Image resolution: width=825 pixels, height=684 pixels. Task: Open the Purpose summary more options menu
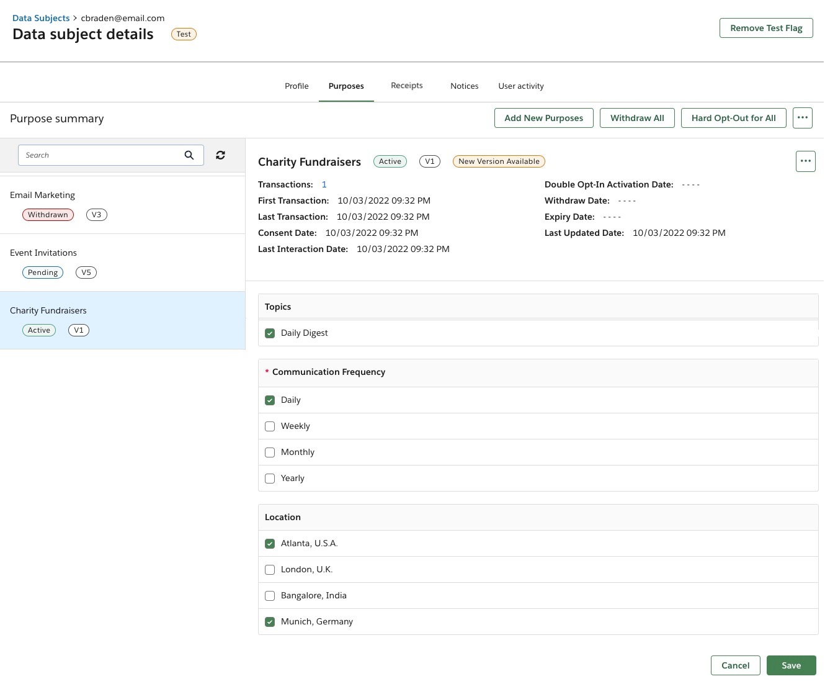pos(802,118)
